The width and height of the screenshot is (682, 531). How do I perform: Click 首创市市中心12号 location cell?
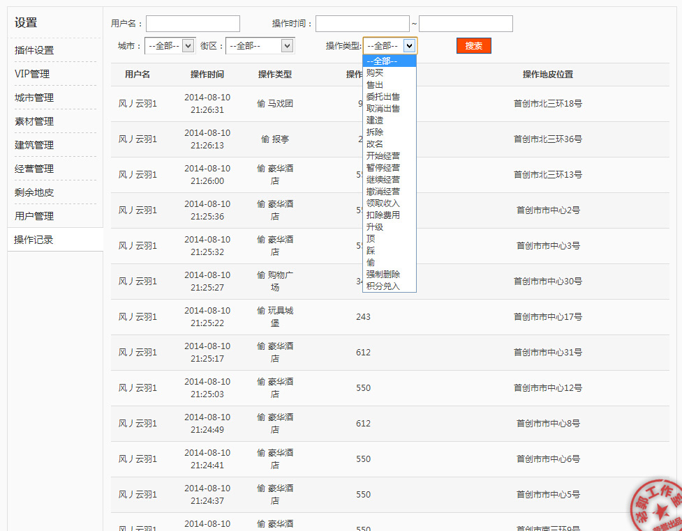[548, 388]
